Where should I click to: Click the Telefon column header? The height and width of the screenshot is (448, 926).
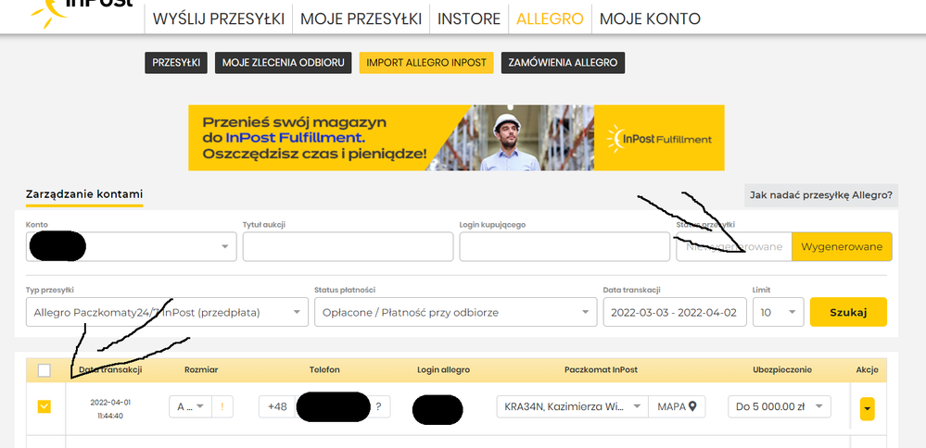(x=324, y=370)
